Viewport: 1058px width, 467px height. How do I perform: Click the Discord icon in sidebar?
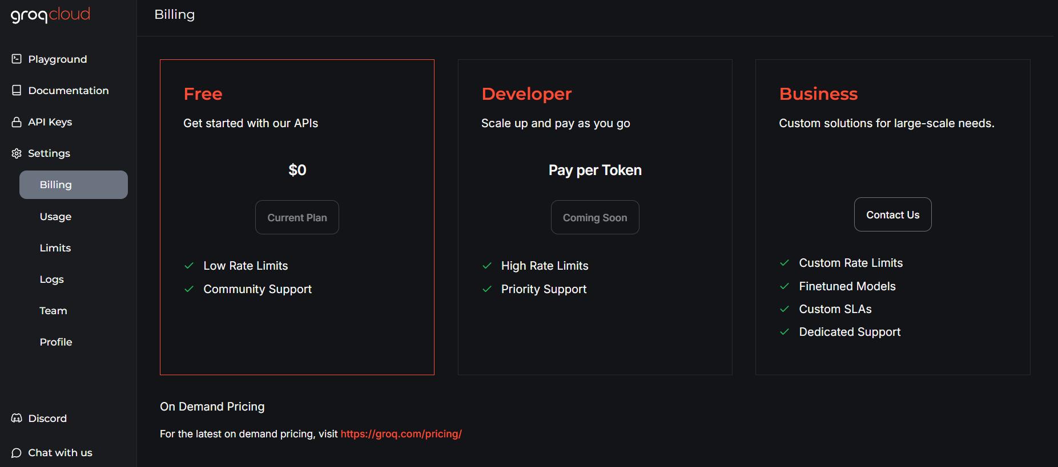click(x=17, y=418)
